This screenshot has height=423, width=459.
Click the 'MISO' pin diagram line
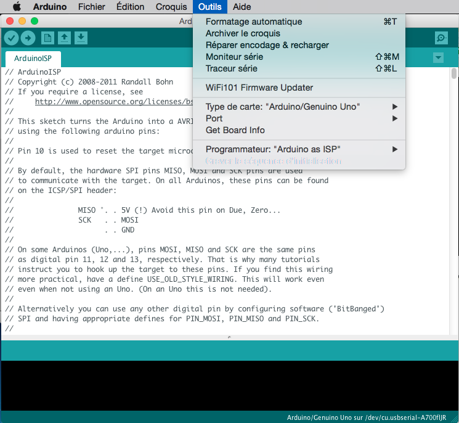(142, 210)
